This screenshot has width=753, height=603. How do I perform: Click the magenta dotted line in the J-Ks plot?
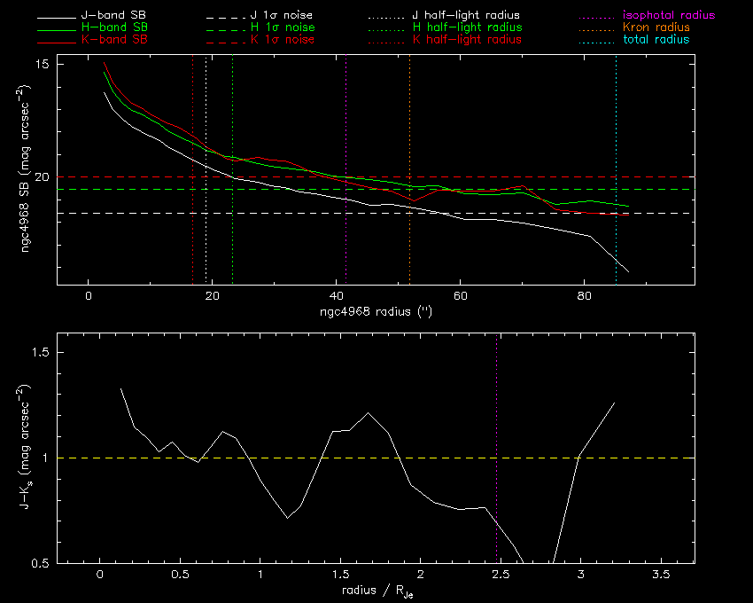(497, 399)
